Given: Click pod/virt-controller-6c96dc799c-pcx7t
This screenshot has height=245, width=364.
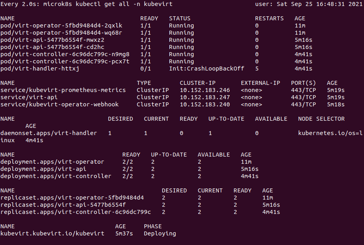Looking at the screenshot, I should pyautogui.click(x=65, y=62).
